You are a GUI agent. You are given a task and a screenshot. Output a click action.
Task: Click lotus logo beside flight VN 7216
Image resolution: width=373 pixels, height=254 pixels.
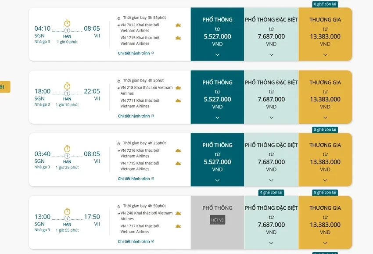[x=178, y=150]
